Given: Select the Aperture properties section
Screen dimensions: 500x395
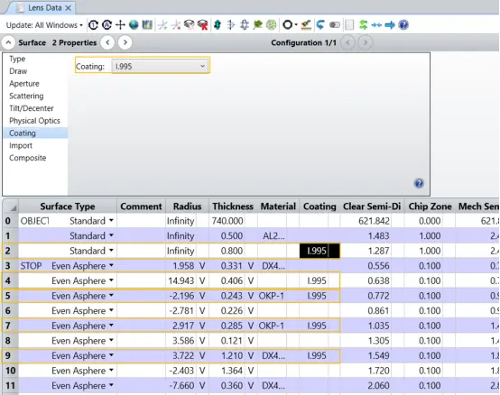Looking at the screenshot, I should point(24,84).
